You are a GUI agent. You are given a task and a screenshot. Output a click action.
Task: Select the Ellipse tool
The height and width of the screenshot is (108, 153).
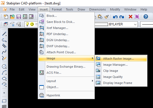[4, 78]
